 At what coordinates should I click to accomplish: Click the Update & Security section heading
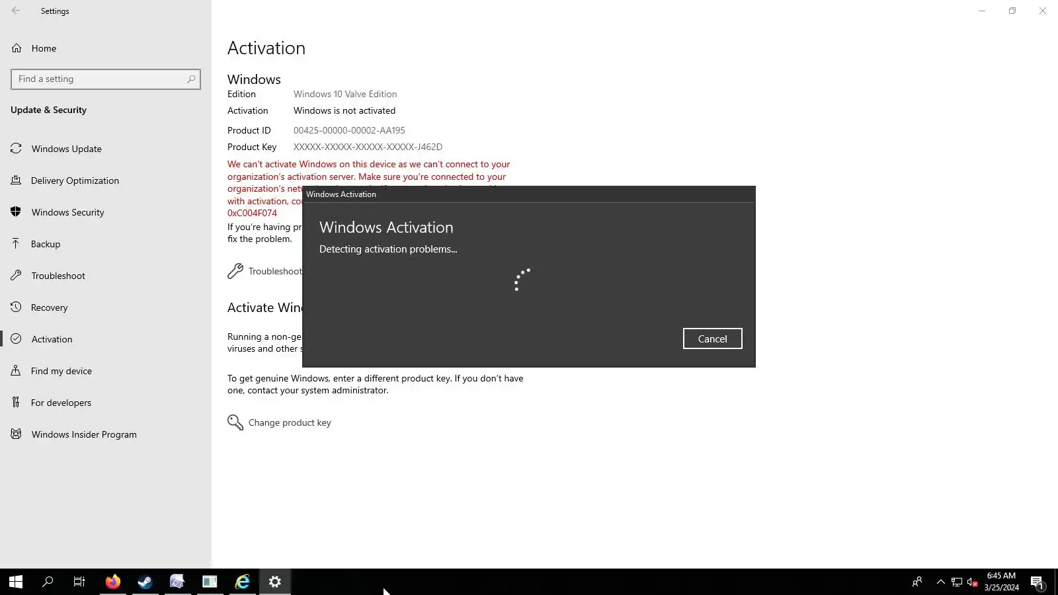tap(48, 110)
